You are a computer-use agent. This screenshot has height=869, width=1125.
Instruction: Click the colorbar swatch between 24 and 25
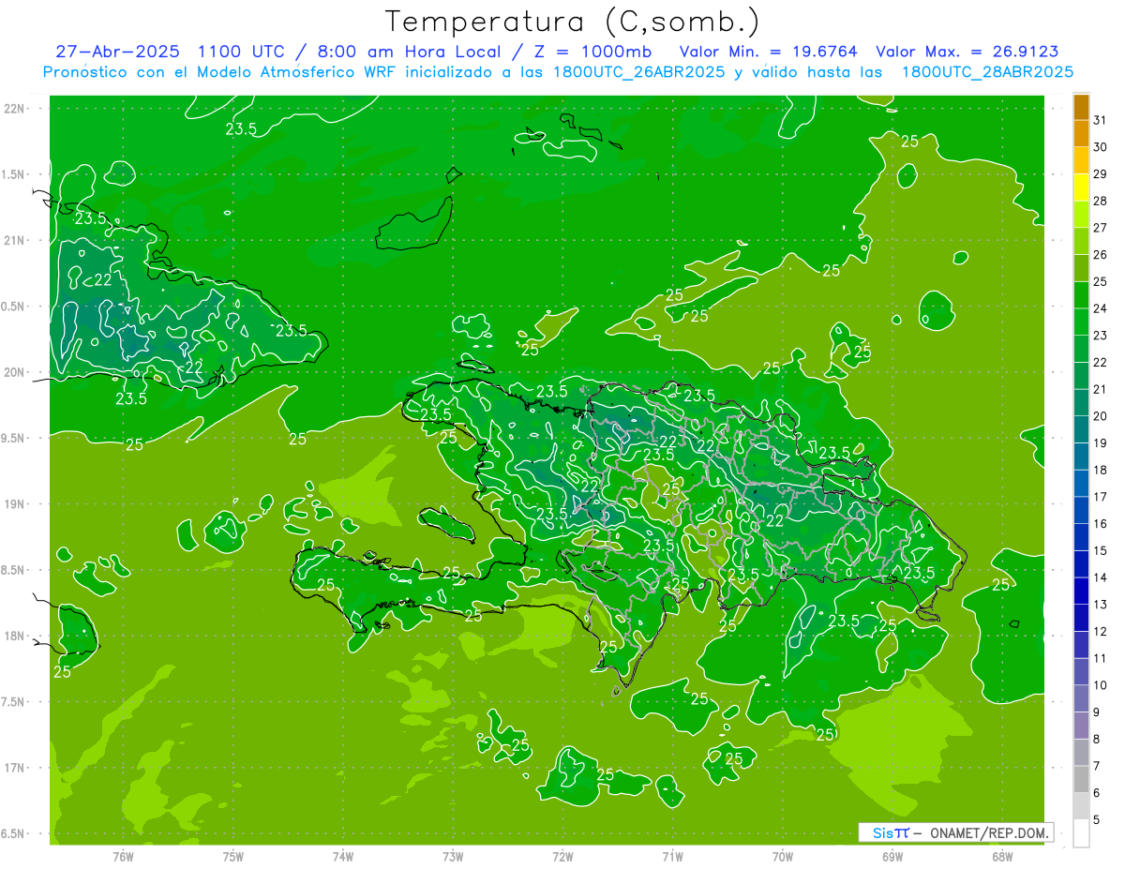pos(1081,294)
